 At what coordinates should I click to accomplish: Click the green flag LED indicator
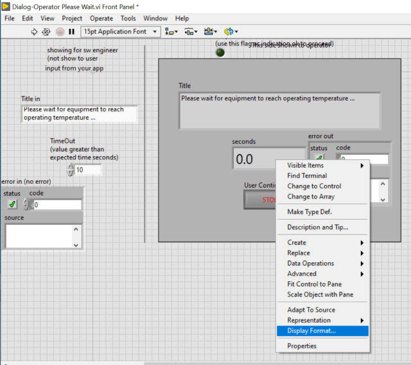coord(220,52)
